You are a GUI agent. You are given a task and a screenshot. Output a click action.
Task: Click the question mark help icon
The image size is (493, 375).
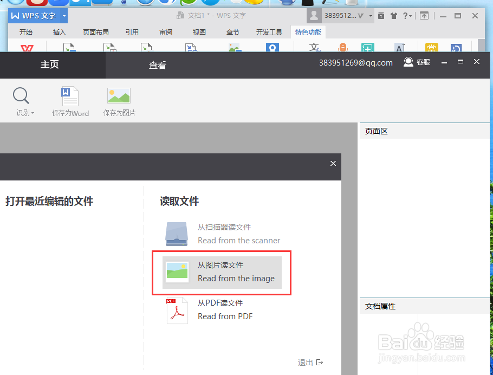point(406,16)
